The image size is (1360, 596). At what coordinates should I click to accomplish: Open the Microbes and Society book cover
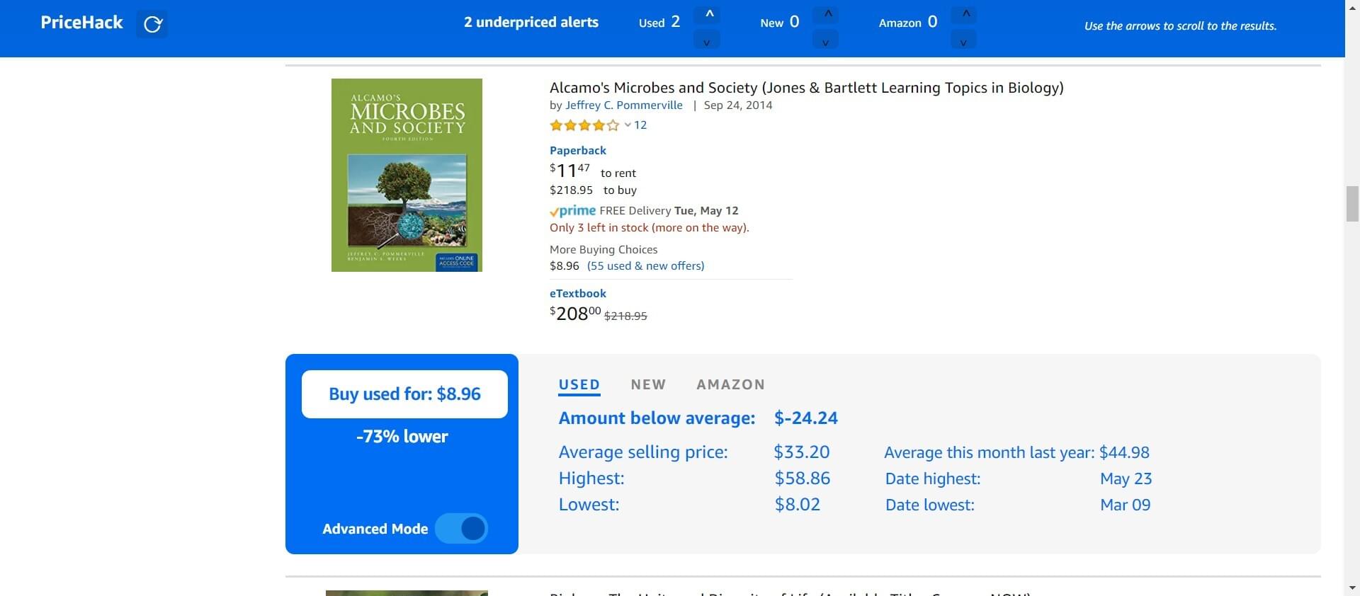pyautogui.click(x=407, y=175)
